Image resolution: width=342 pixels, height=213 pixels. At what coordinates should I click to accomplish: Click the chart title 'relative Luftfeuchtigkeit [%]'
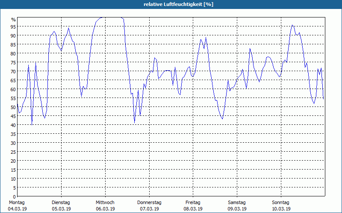pos(178,4)
